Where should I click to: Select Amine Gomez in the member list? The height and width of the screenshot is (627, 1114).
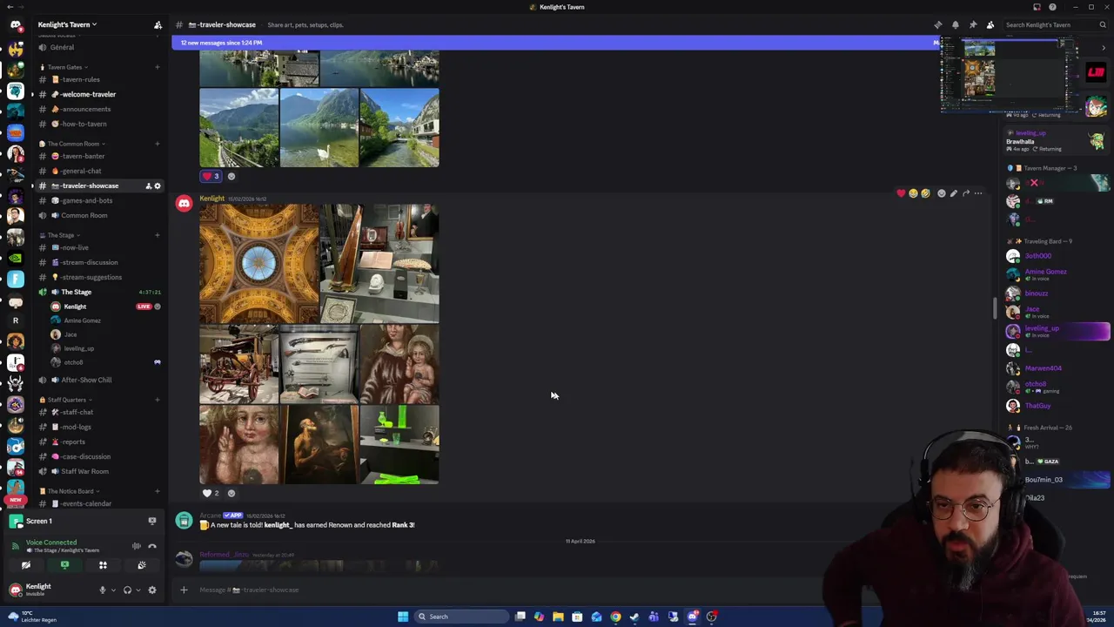(x=1057, y=274)
